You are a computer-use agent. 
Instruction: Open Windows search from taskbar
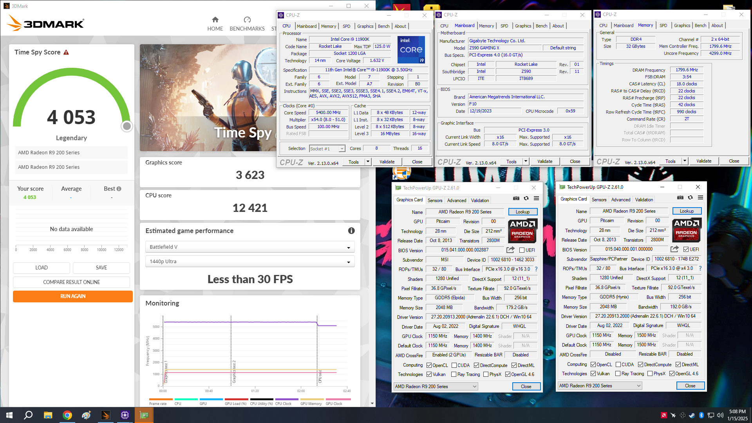click(x=28, y=415)
